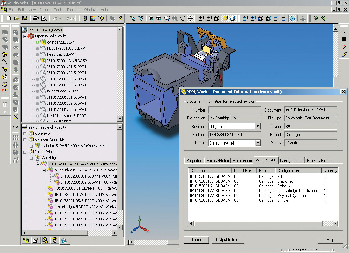Select head cap.SLDPRT in local tree
Viewport: 349px width, 253px height.
coord(61,54)
